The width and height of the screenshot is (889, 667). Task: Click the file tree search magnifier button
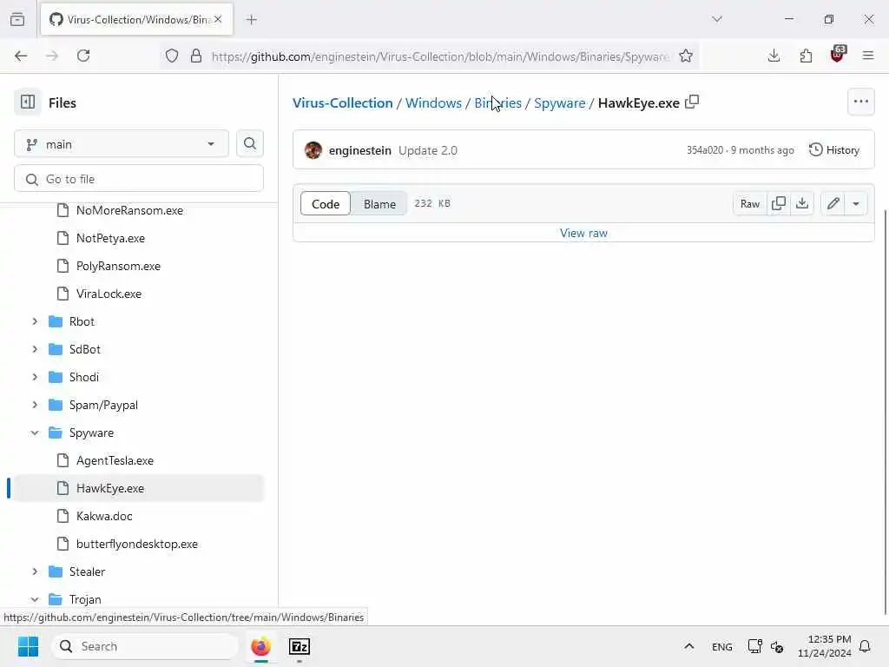[x=249, y=144]
